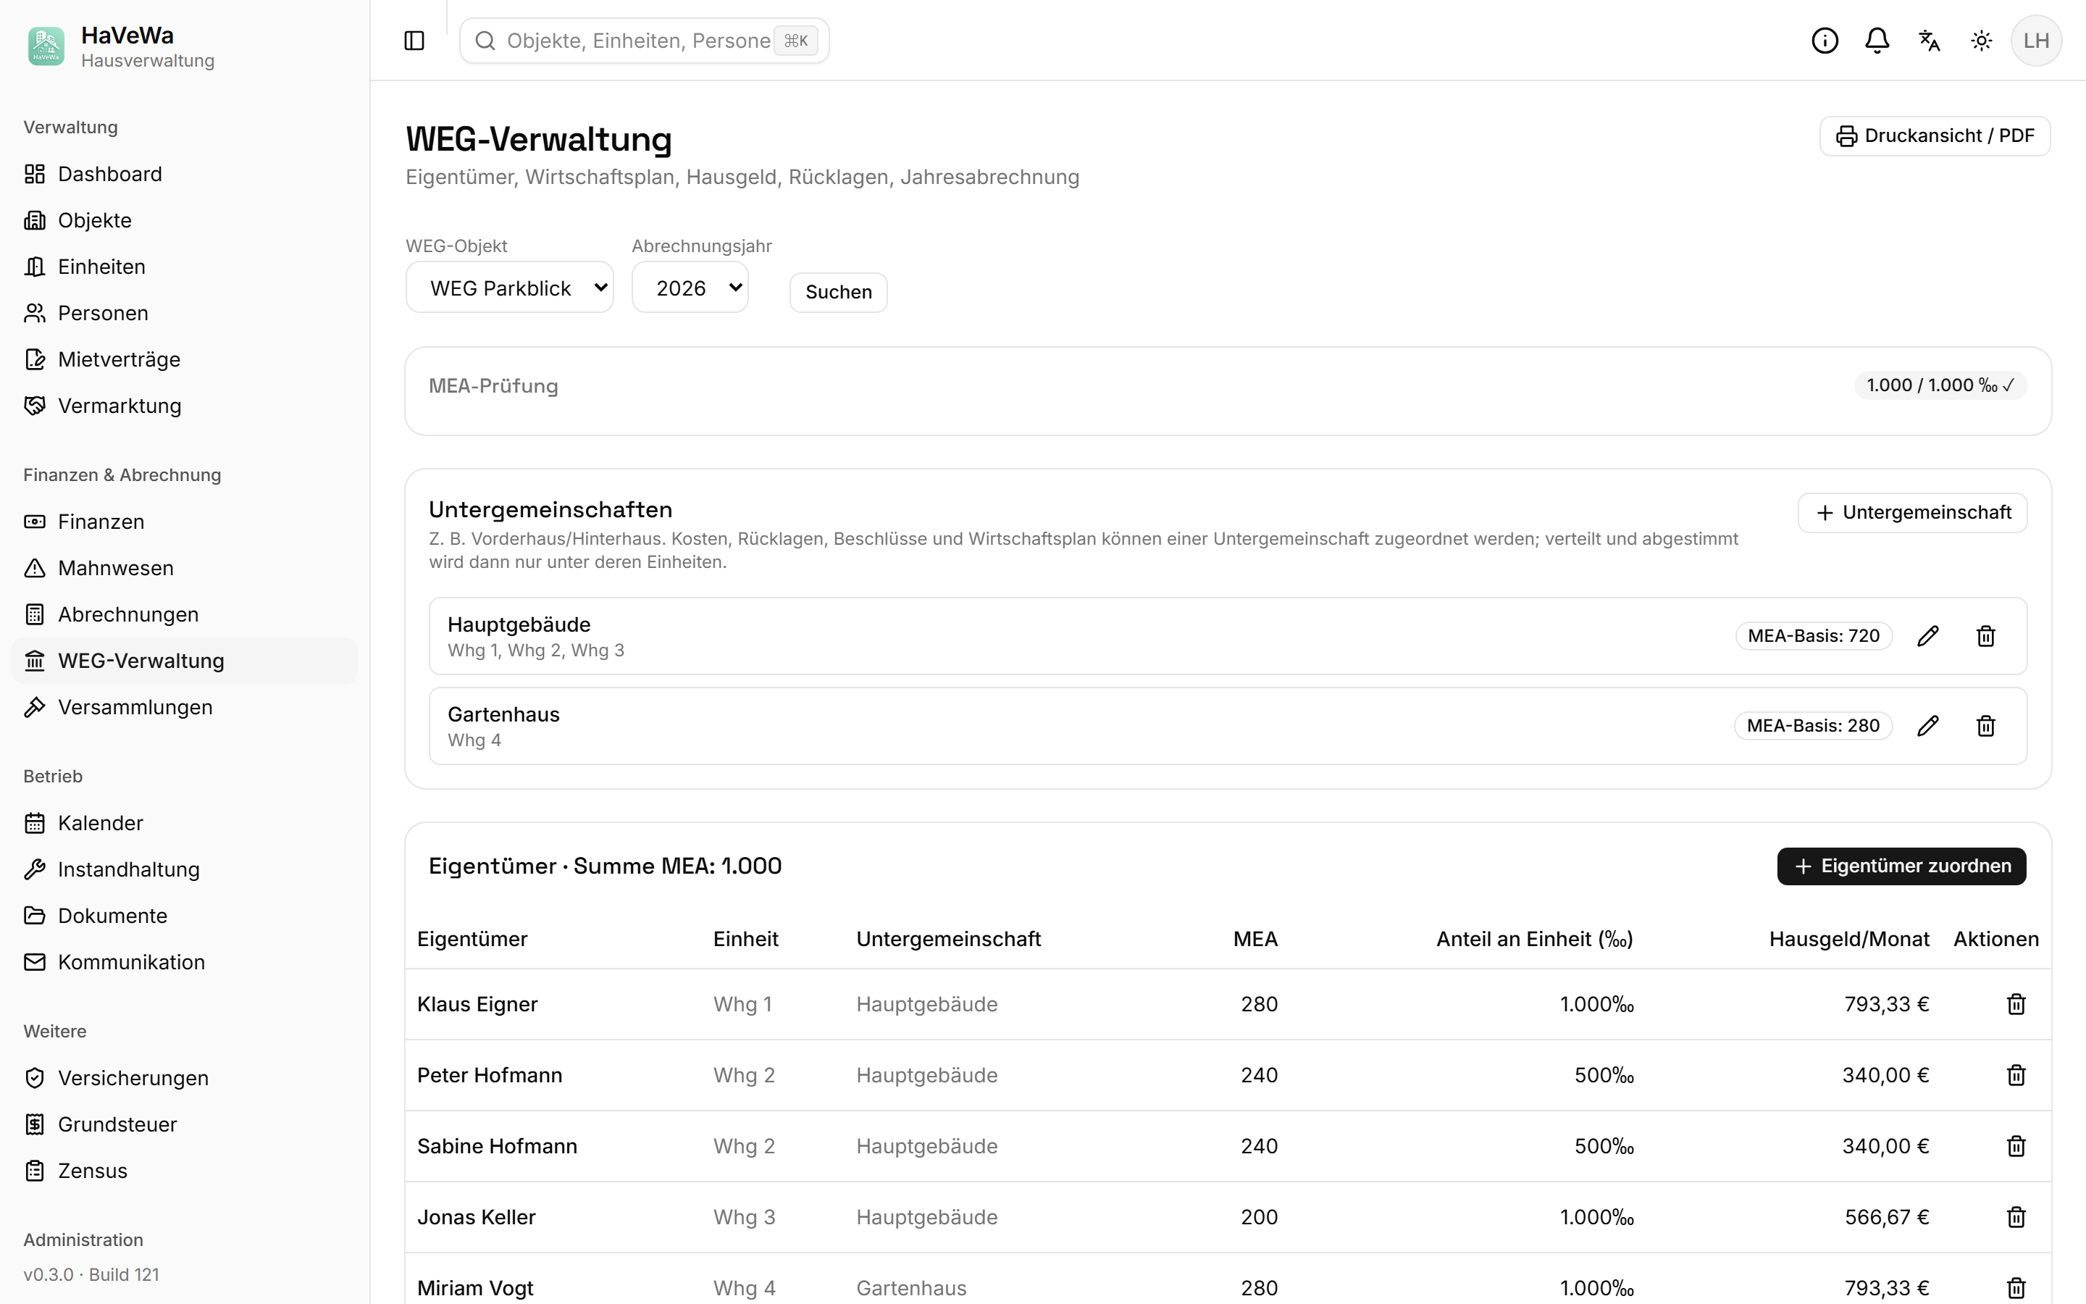The image size is (2086, 1304).
Task: Toggle the sidebar panel icon
Action: tap(414, 41)
